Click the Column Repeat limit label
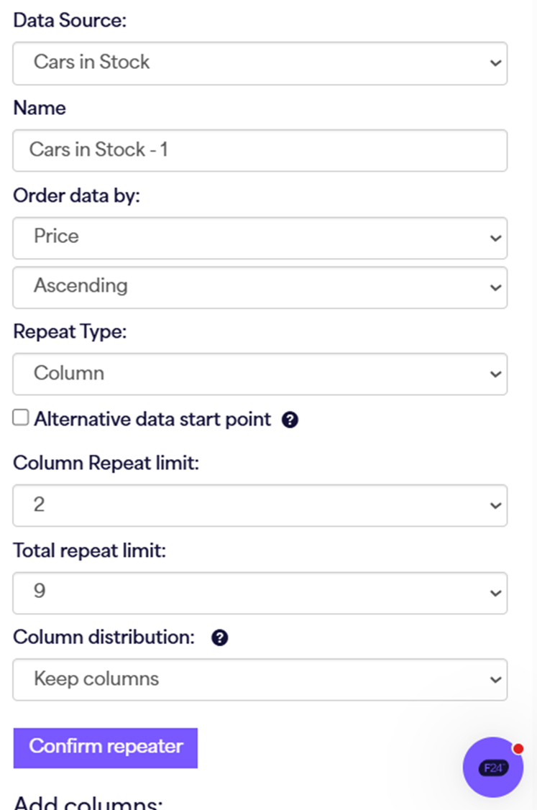The image size is (537, 810). 106,464
